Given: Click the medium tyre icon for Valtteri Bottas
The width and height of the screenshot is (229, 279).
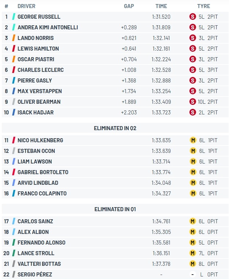Looking at the screenshot, I should click(x=192, y=264).
